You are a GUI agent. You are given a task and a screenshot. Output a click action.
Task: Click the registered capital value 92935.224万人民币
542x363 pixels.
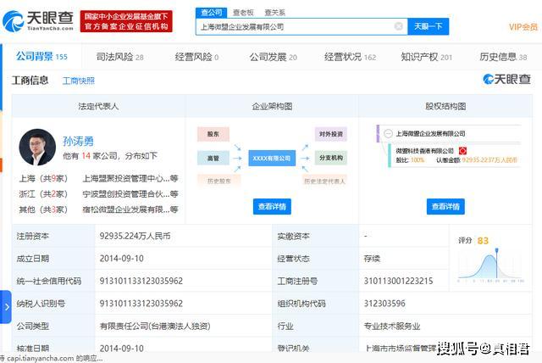pyautogui.click(x=135, y=236)
